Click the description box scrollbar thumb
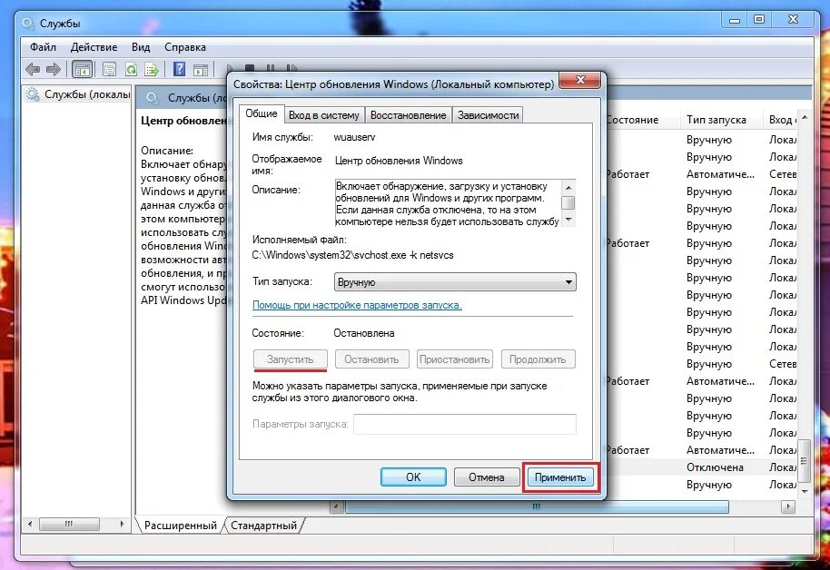830x570 pixels. click(x=568, y=202)
